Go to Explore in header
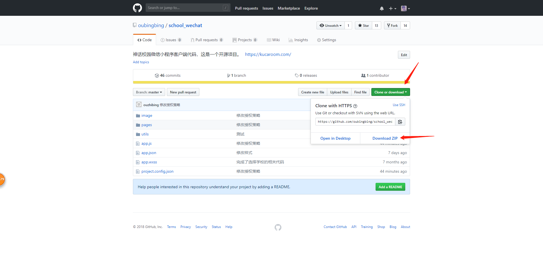The width and height of the screenshot is (543, 261). pyautogui.click(x=311, y=8)
